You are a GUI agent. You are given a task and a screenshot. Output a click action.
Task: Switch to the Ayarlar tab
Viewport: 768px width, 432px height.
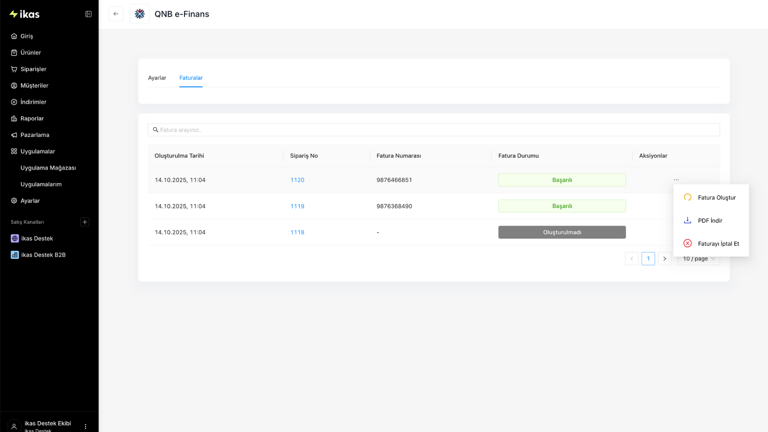click(157, 78)
